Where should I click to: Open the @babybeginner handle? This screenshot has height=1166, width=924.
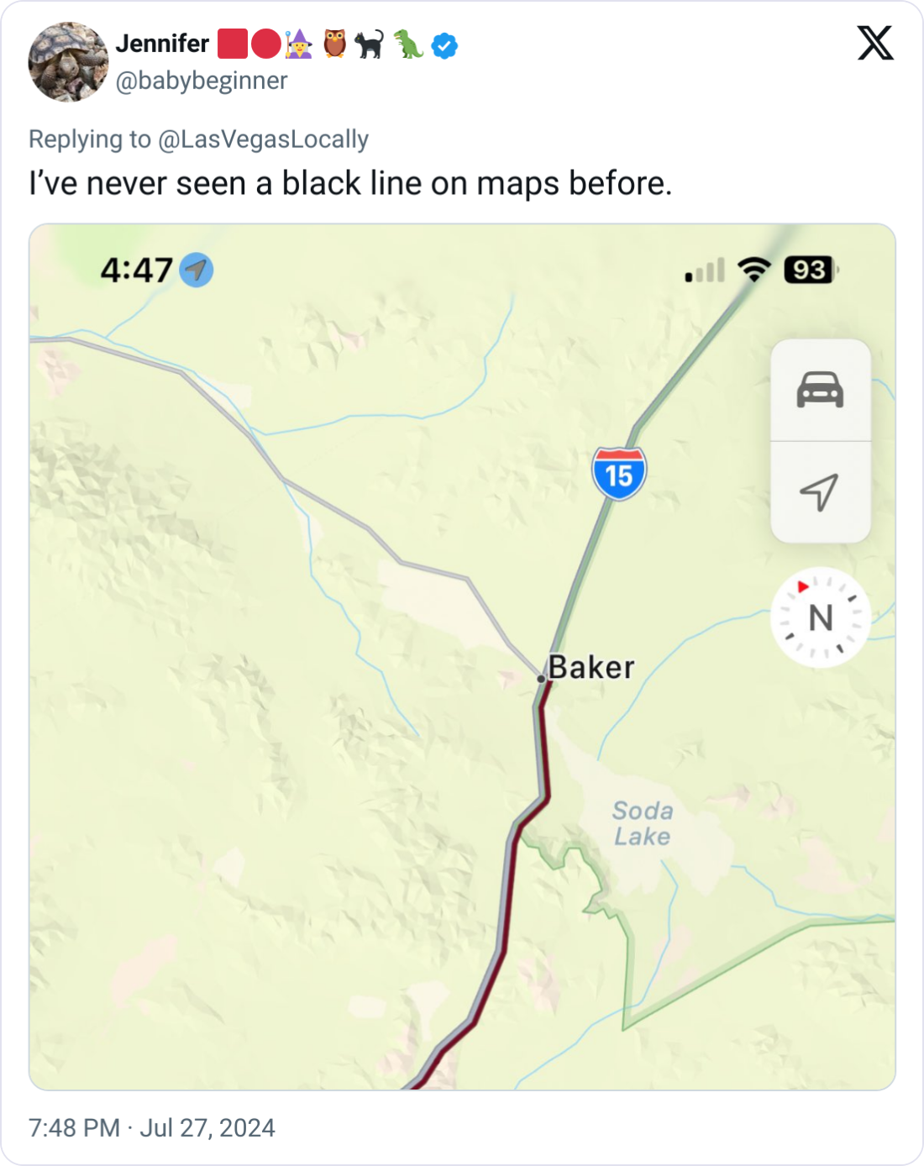tap(202, 81)
